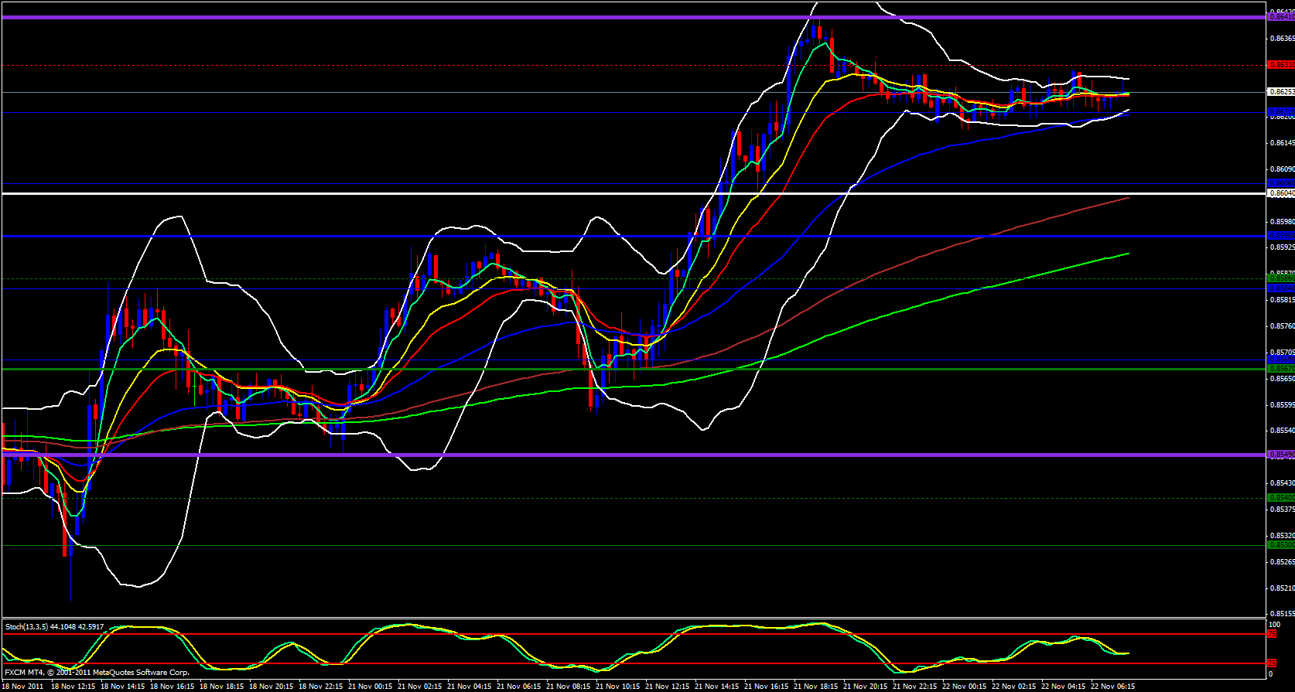The height and width of the screenshot is (692, 1295).
Task: Click the green 0.85400 dashed level label
Action: point(1280,498)
